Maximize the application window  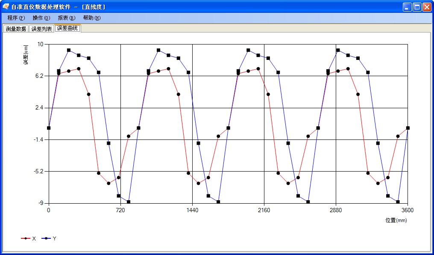coord(417,7)
